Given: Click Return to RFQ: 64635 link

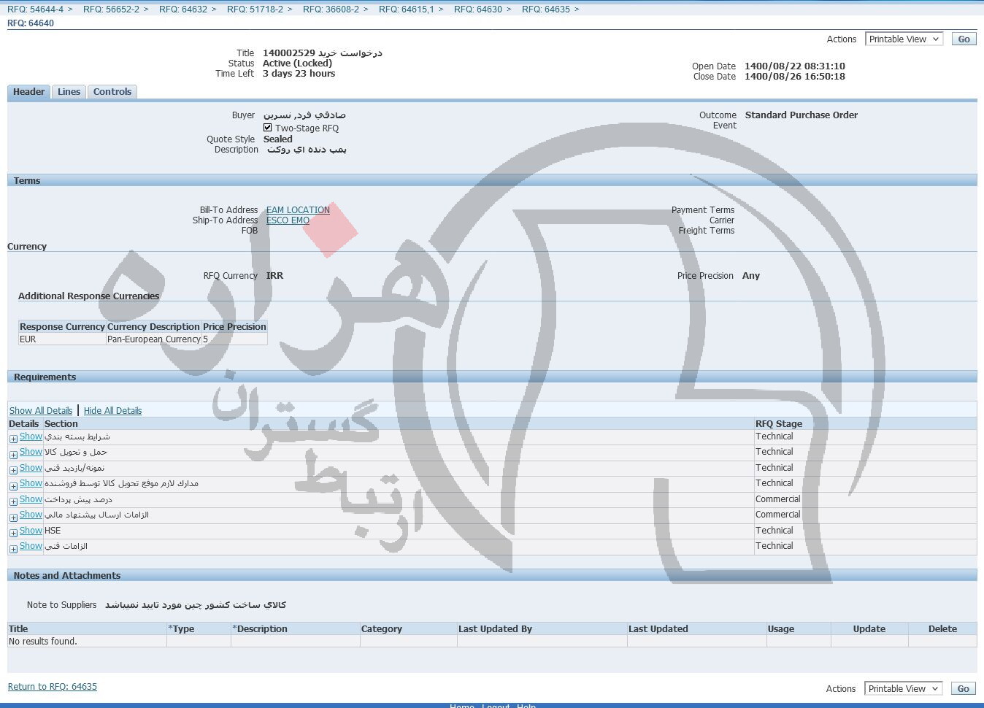Looking at the screenshot, I should coord(53,687).
